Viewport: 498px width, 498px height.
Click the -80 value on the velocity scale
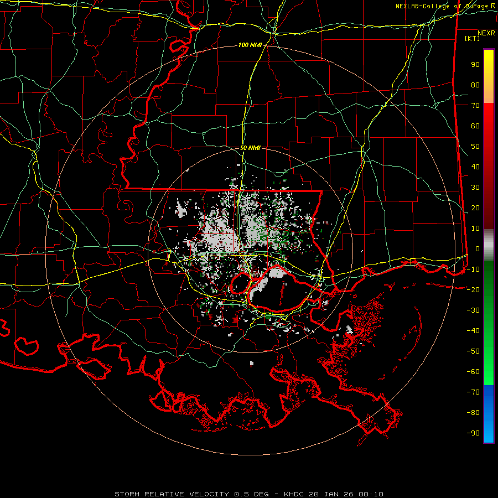coord(473,413)
